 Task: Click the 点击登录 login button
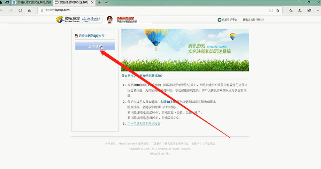coord(95,46)
